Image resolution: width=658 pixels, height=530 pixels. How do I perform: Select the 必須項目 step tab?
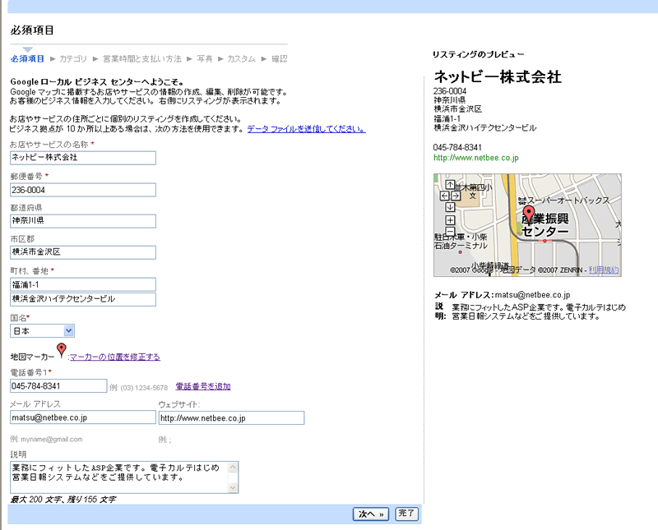click(x=27, y=58)
